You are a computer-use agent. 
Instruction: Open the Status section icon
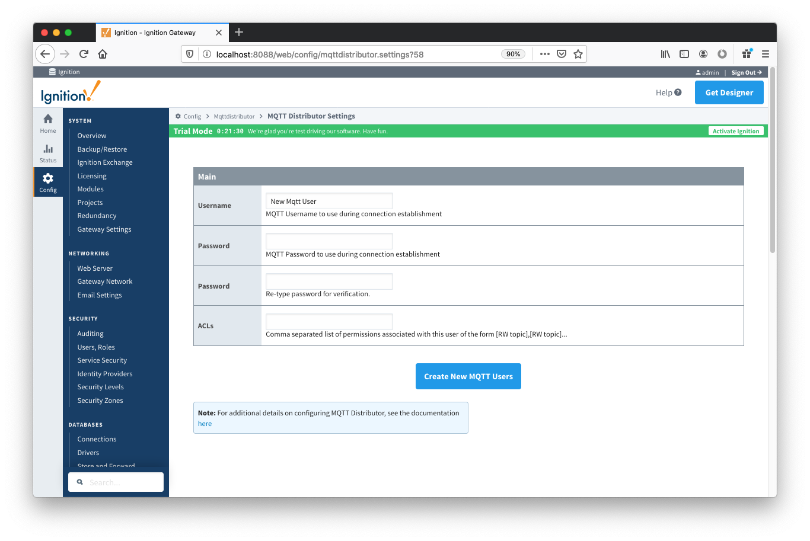48,149
